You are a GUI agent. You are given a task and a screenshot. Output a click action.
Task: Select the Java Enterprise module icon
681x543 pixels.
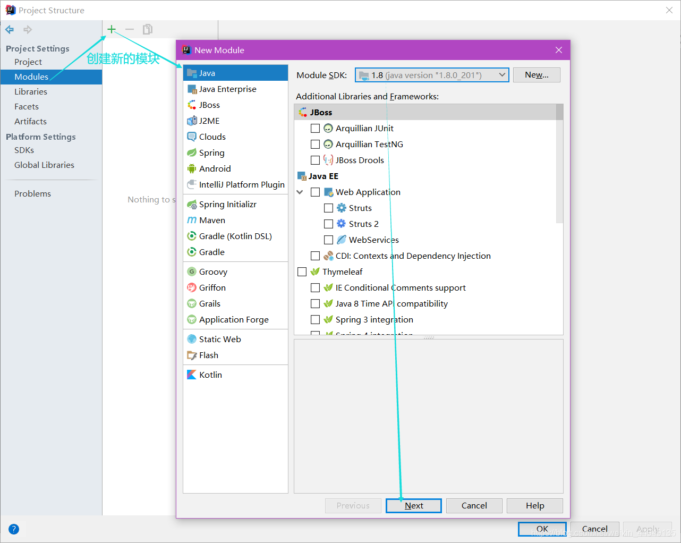click(192, 89)
